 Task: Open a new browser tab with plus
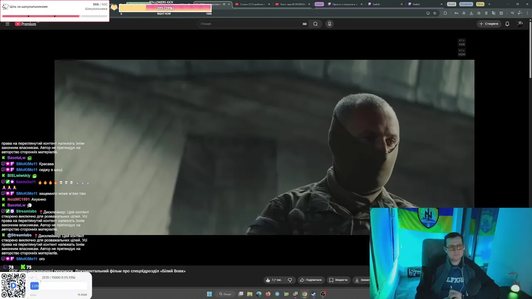489,4
